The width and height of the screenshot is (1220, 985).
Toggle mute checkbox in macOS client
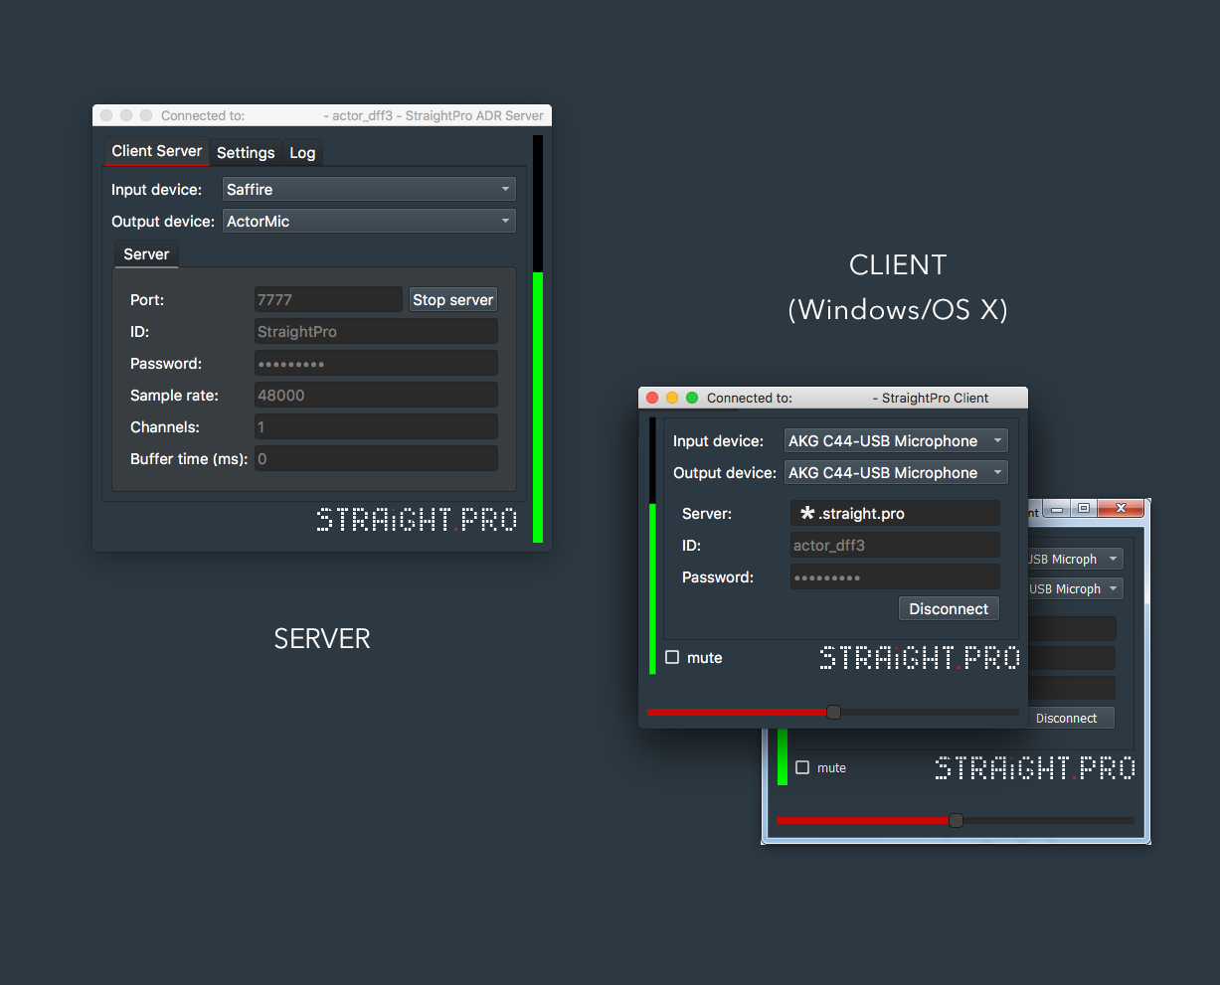coord(673,657)
